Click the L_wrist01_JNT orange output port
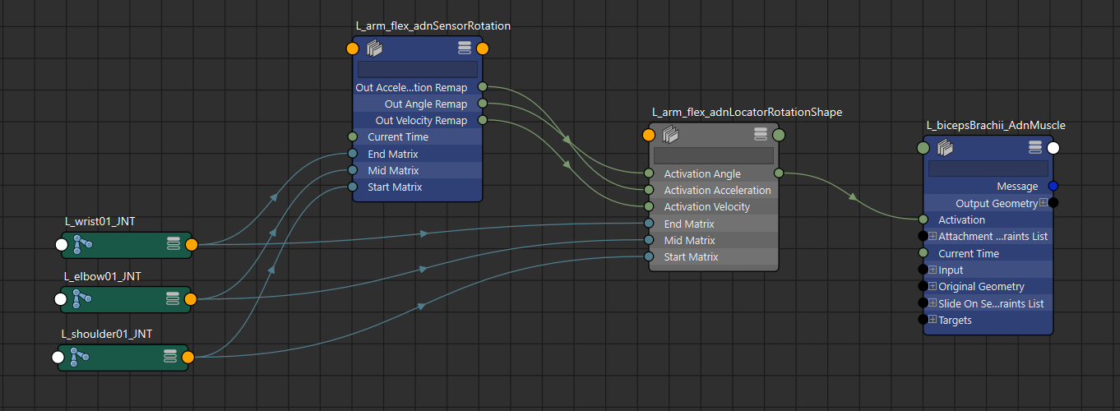 click(x=192, y=244)
